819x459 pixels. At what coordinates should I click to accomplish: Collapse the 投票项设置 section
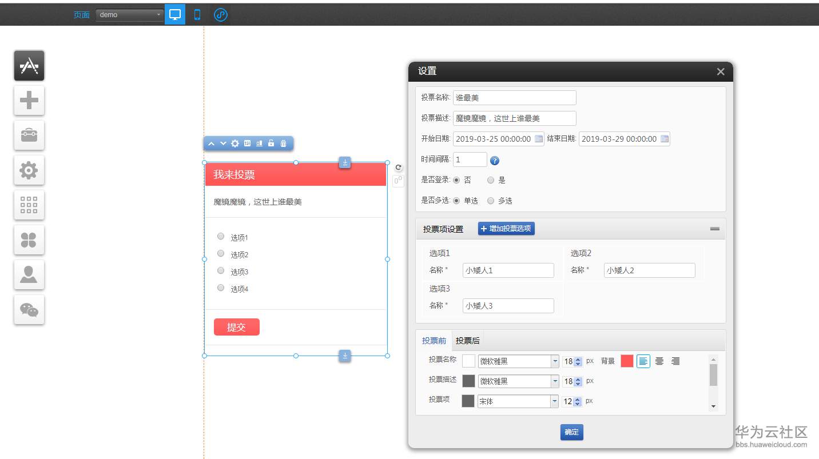pos(715,229)
